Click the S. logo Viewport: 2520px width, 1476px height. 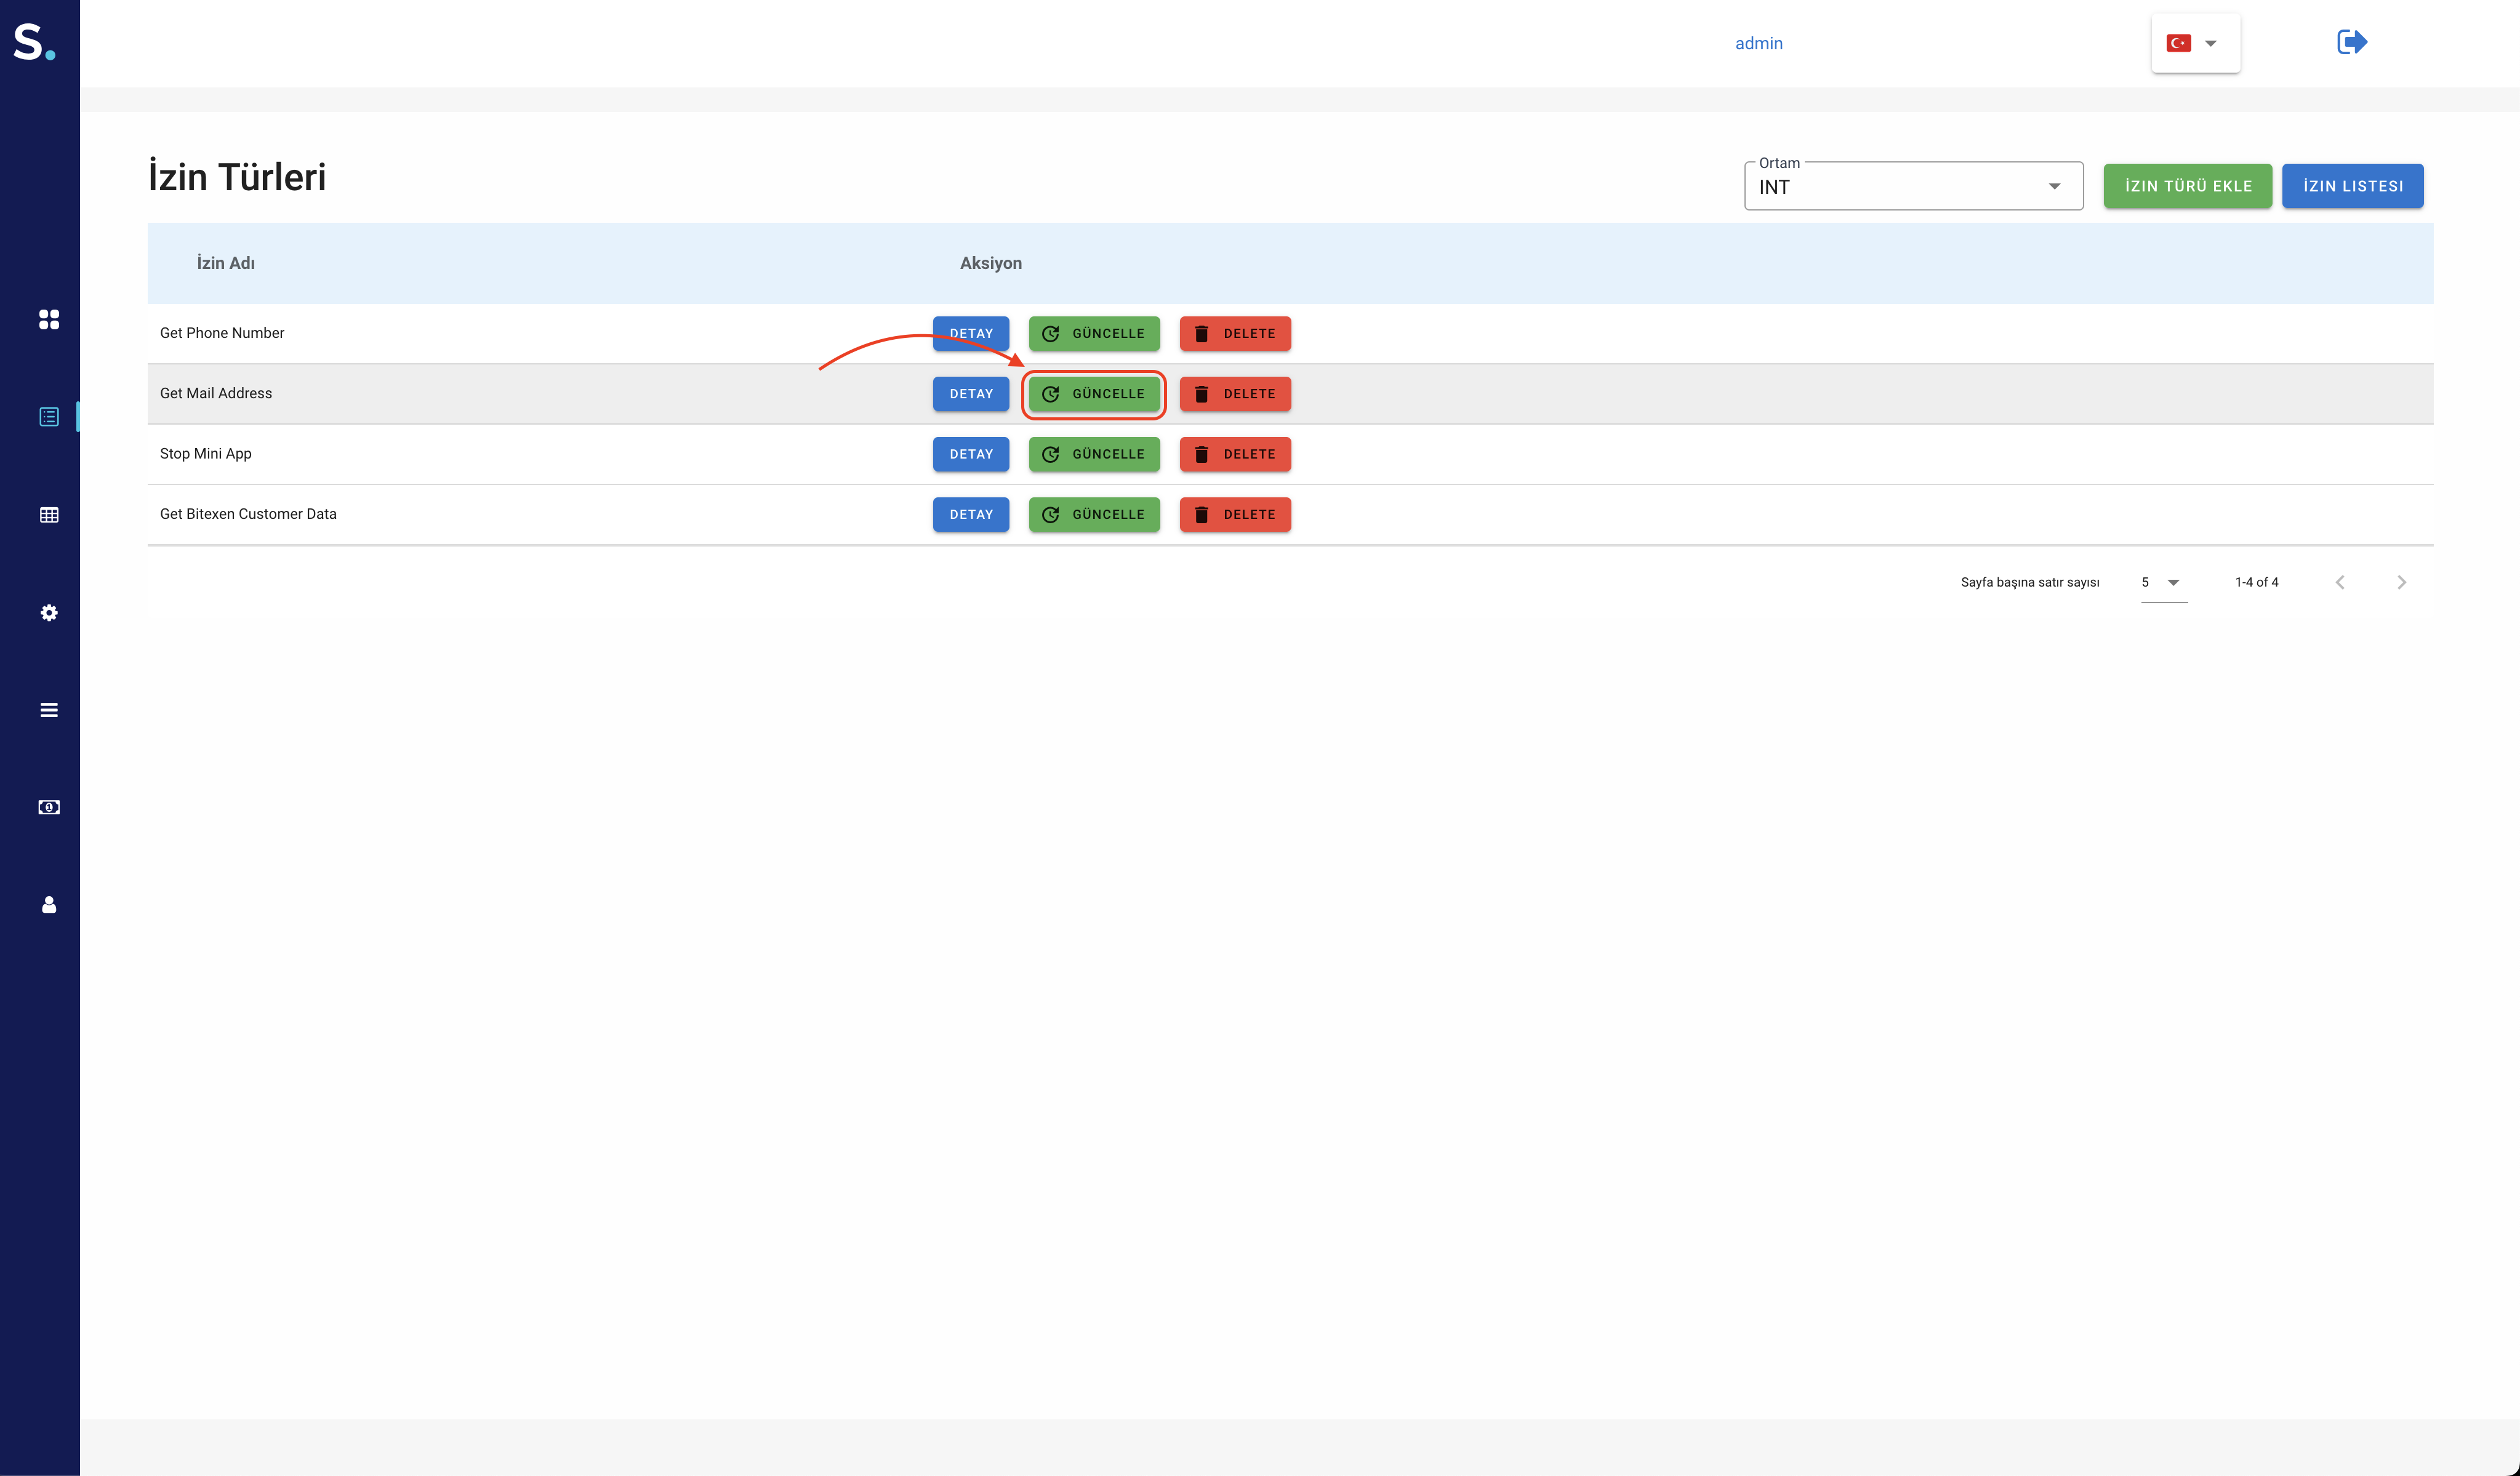click(34, 43)
